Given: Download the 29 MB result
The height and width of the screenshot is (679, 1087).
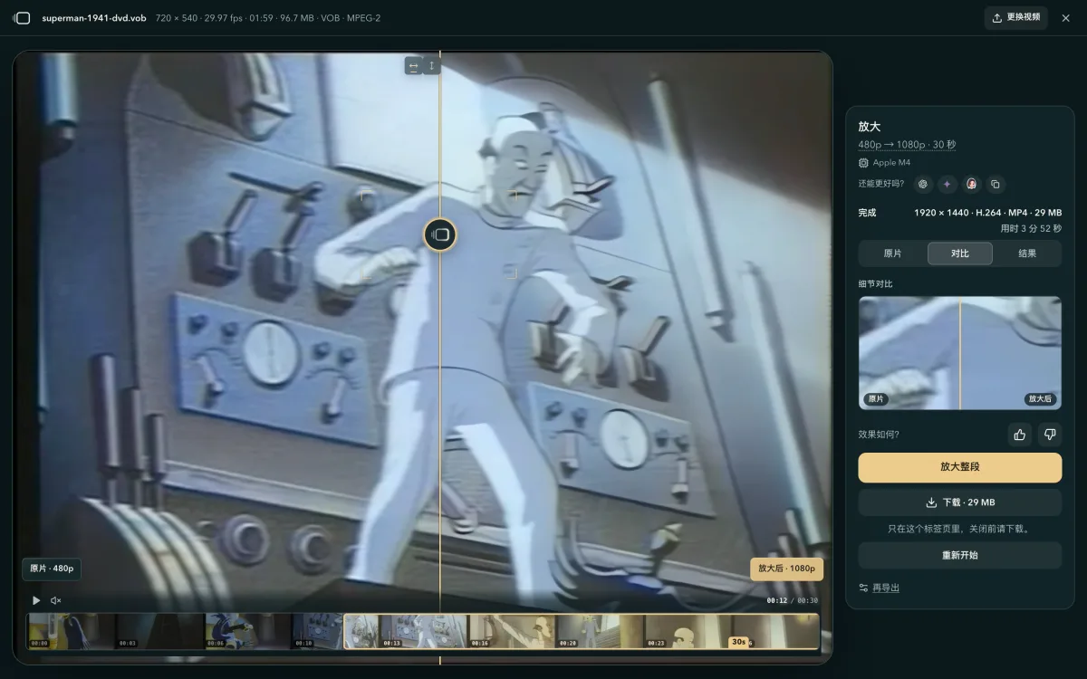Looking at the screenshot, I should [x=960, y=502].
